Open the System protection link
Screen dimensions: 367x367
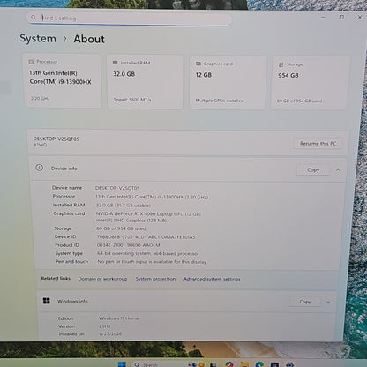tap(155, 279)
